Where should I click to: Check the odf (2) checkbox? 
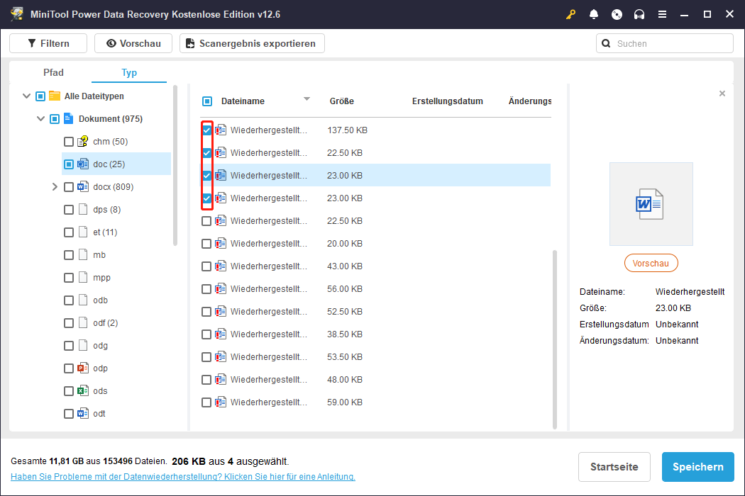tap(68, 323)
